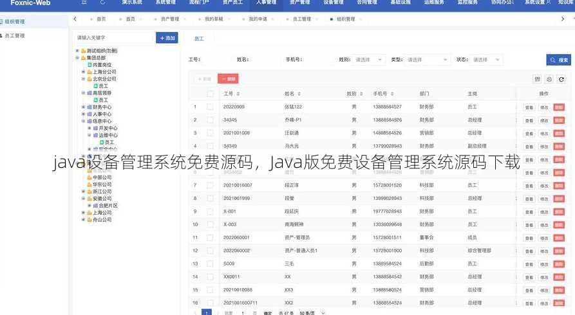Screen dimensions: 575x315
Task: Click 修改 for row 34345
Action: 544,120
